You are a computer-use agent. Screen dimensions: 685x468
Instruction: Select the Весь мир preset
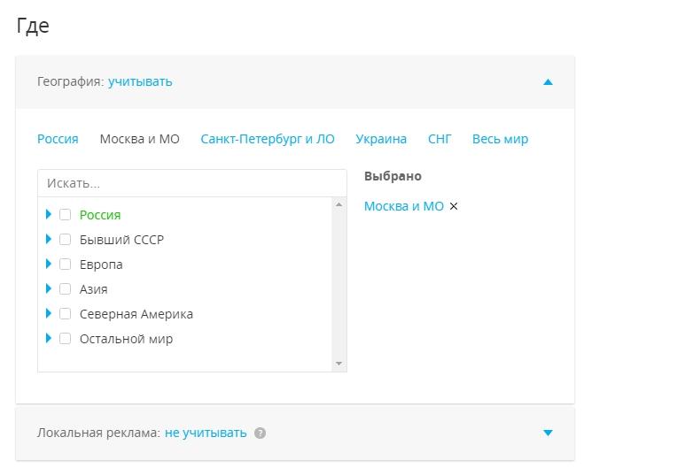pos(500,139)
